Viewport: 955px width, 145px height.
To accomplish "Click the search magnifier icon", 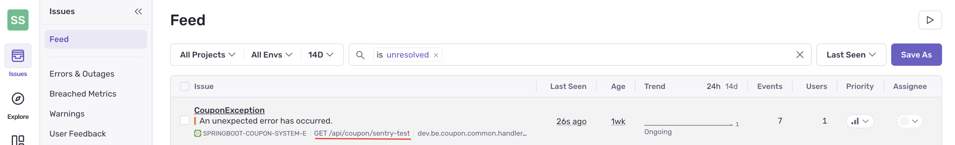I will [360, 55].
